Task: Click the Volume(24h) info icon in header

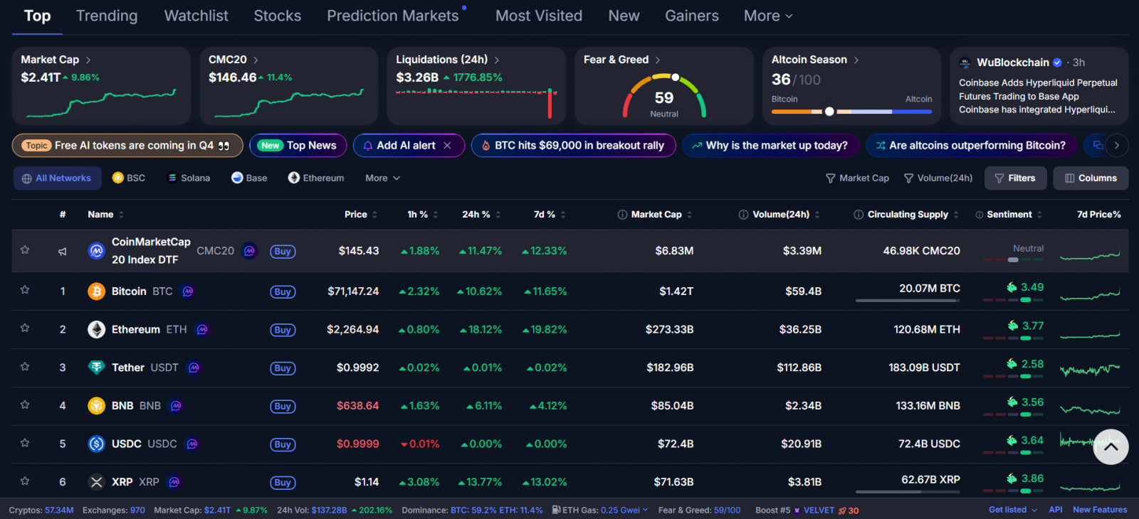Action: pos(744,215)
